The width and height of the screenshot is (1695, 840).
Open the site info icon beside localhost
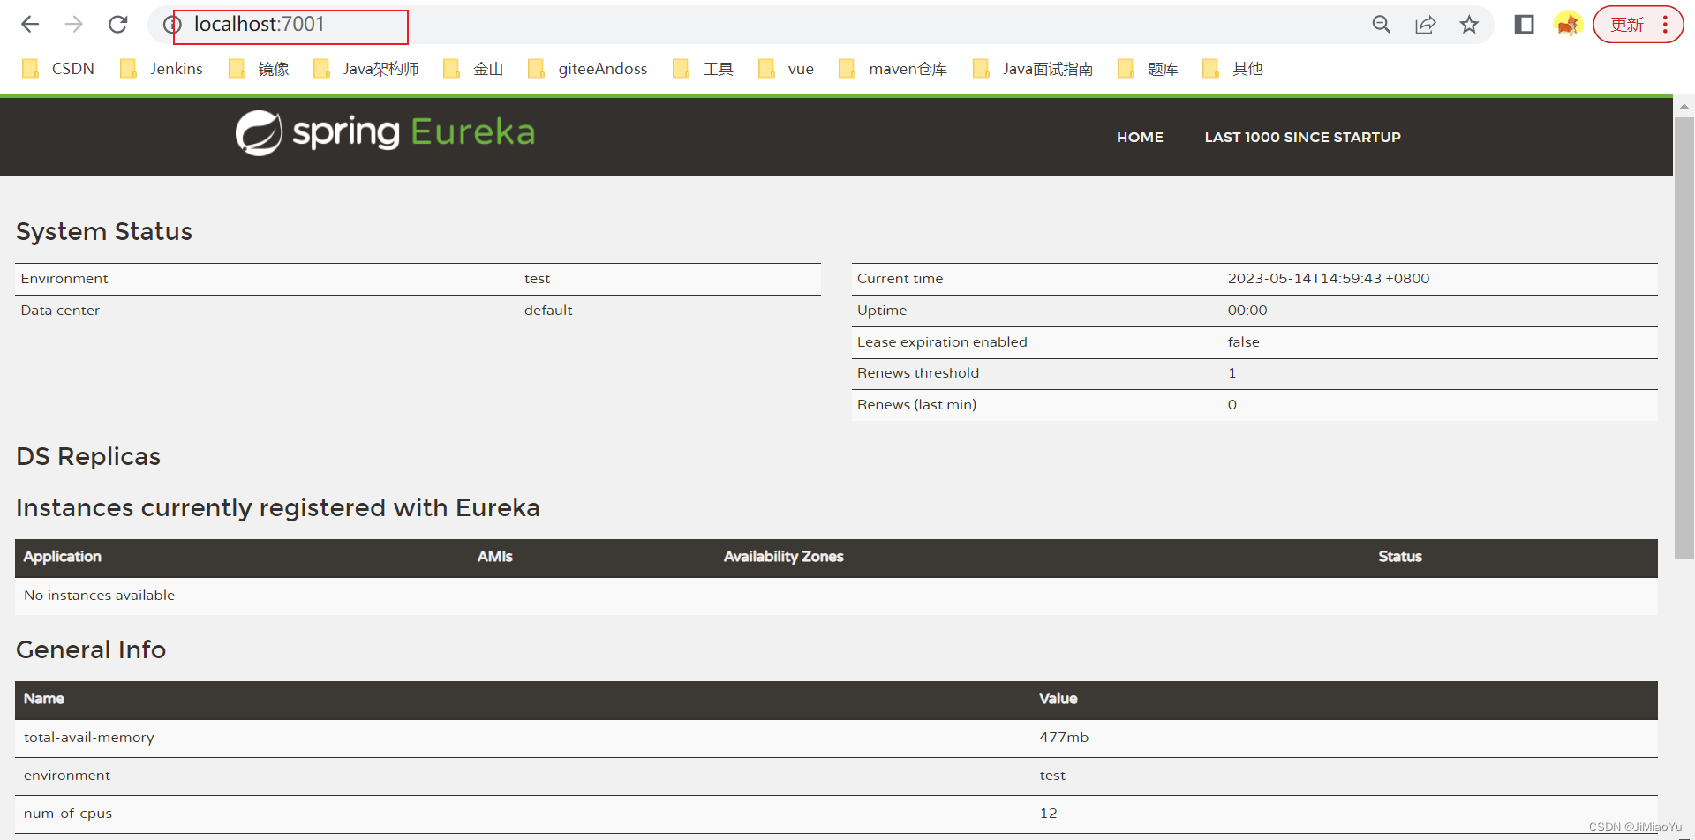[172, 25]
